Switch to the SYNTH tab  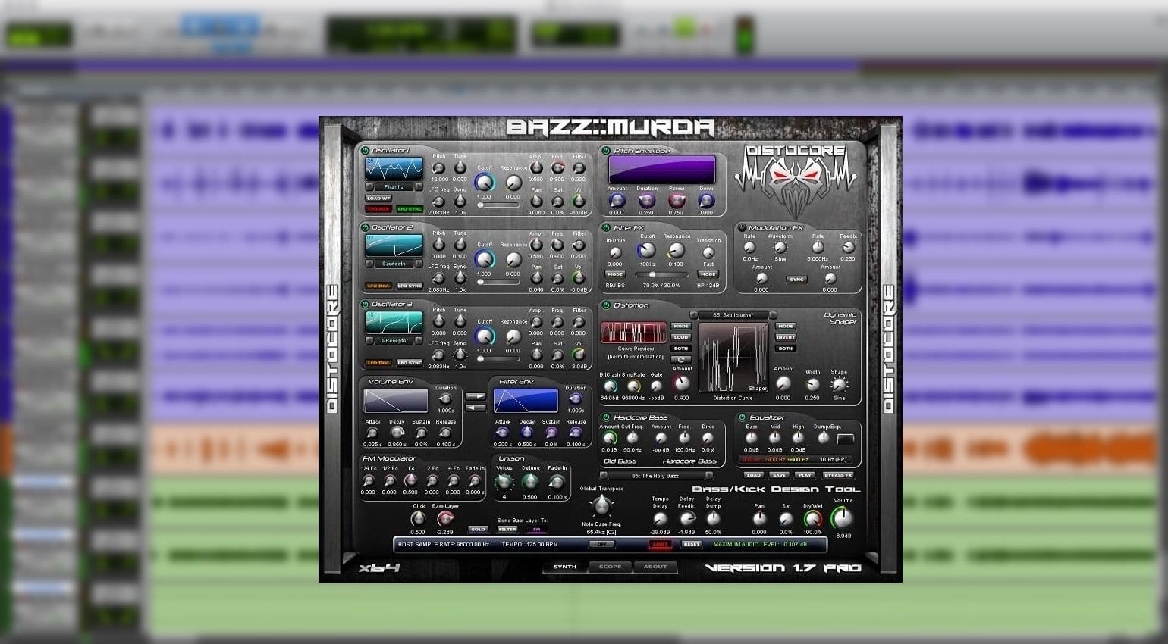point(565,567)
